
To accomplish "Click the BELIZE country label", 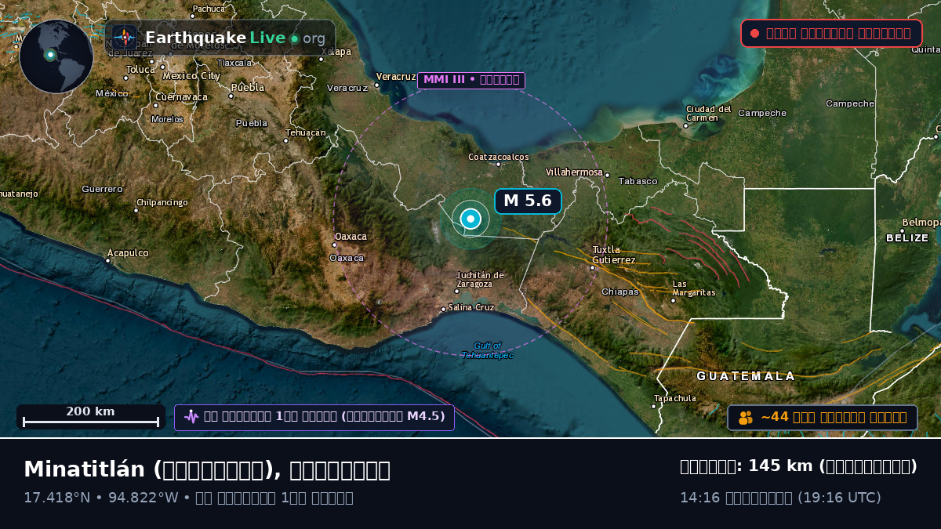I will 907,237.
